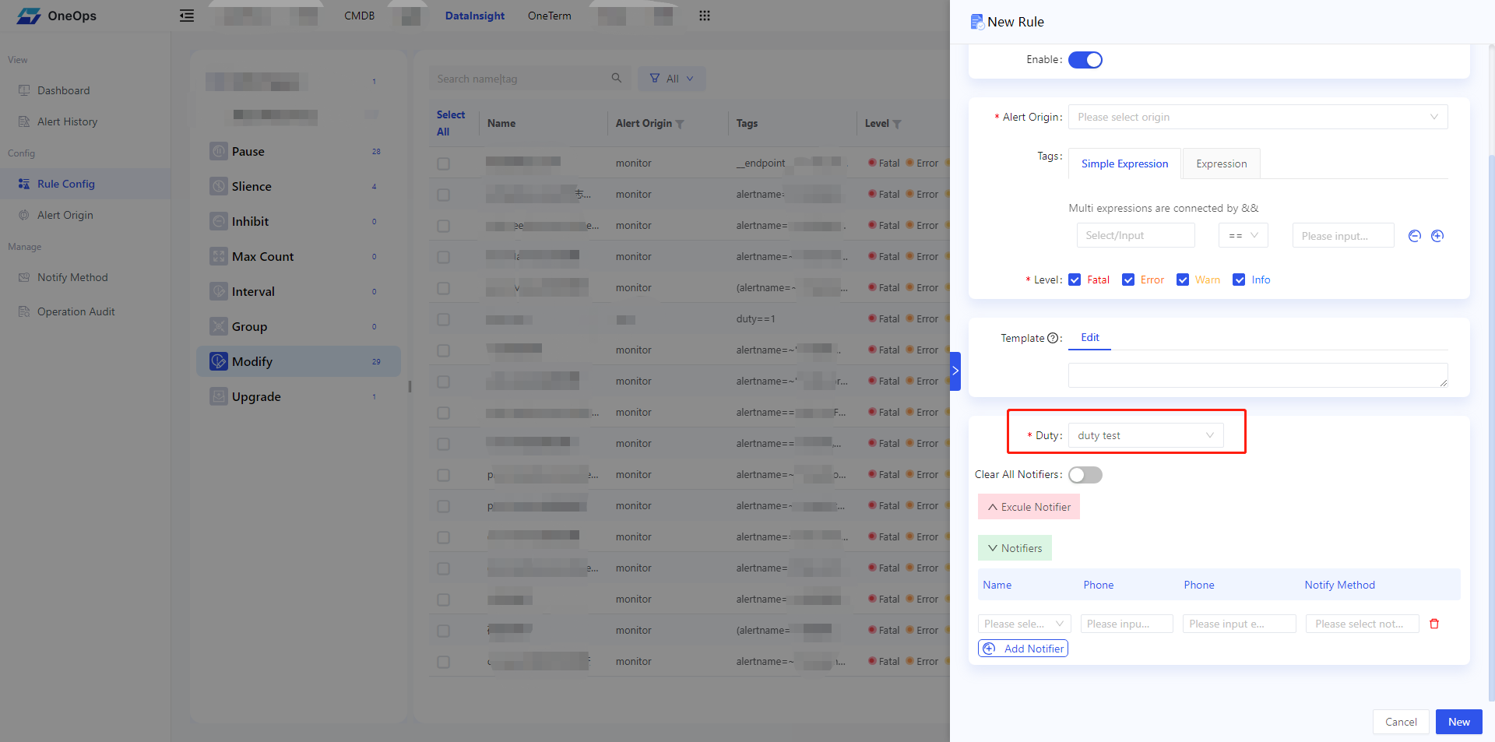Viewport: 1495px width, 742px height.
Task: Click the Alert History sidebar icon
Action: point(24,121)
